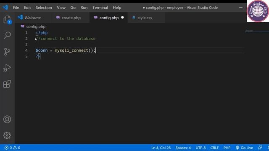The width and height of the screenshot is (269, 151).
Task: Select the config.php tab
Action: 109,18
